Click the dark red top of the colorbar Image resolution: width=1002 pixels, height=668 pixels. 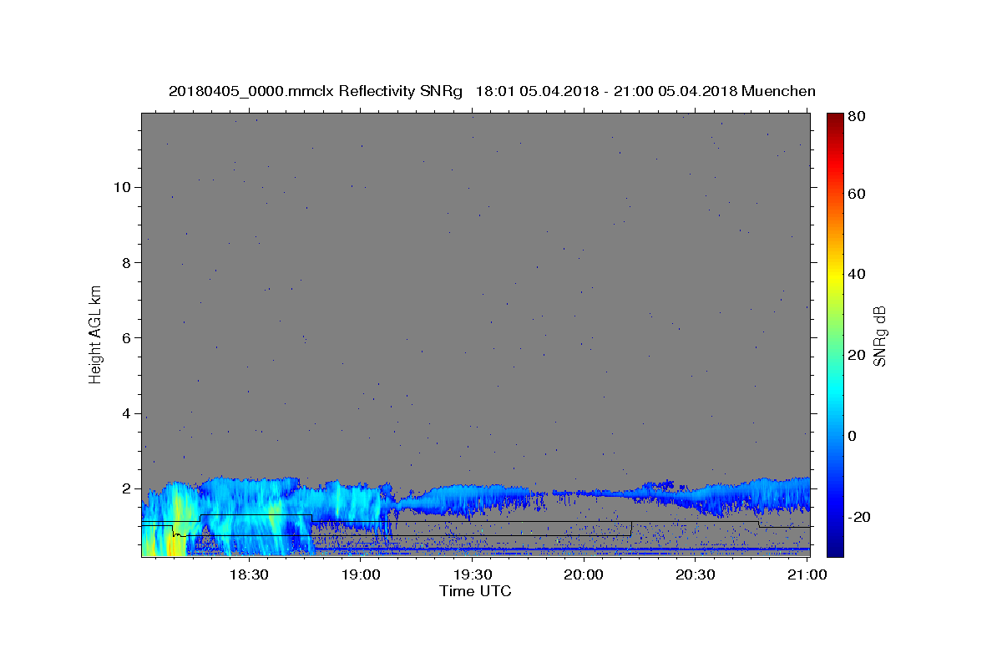click(x=835, y=119)
